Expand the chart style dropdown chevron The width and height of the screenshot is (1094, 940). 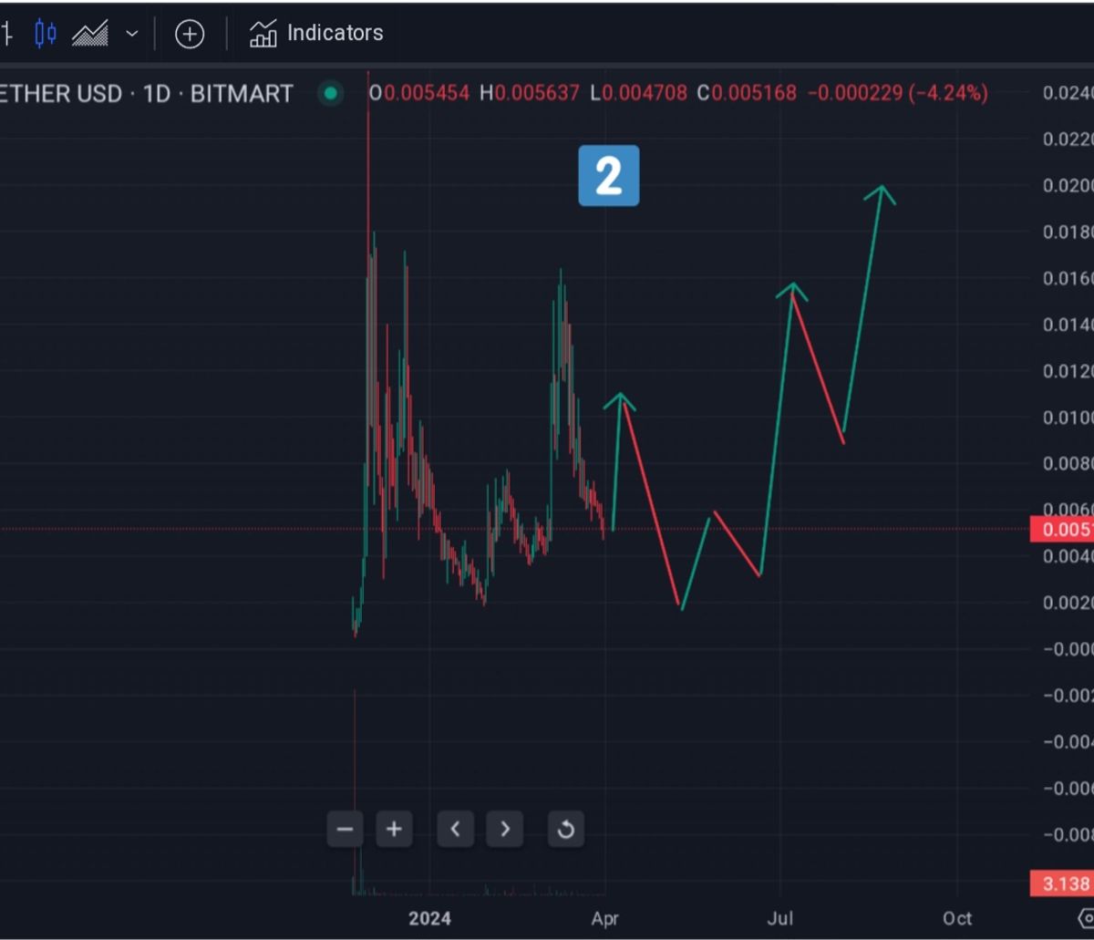(x=132, y=34)
